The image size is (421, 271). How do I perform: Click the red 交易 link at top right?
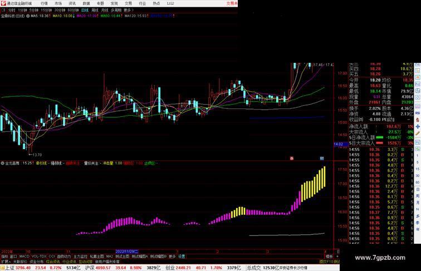(232, 3)
